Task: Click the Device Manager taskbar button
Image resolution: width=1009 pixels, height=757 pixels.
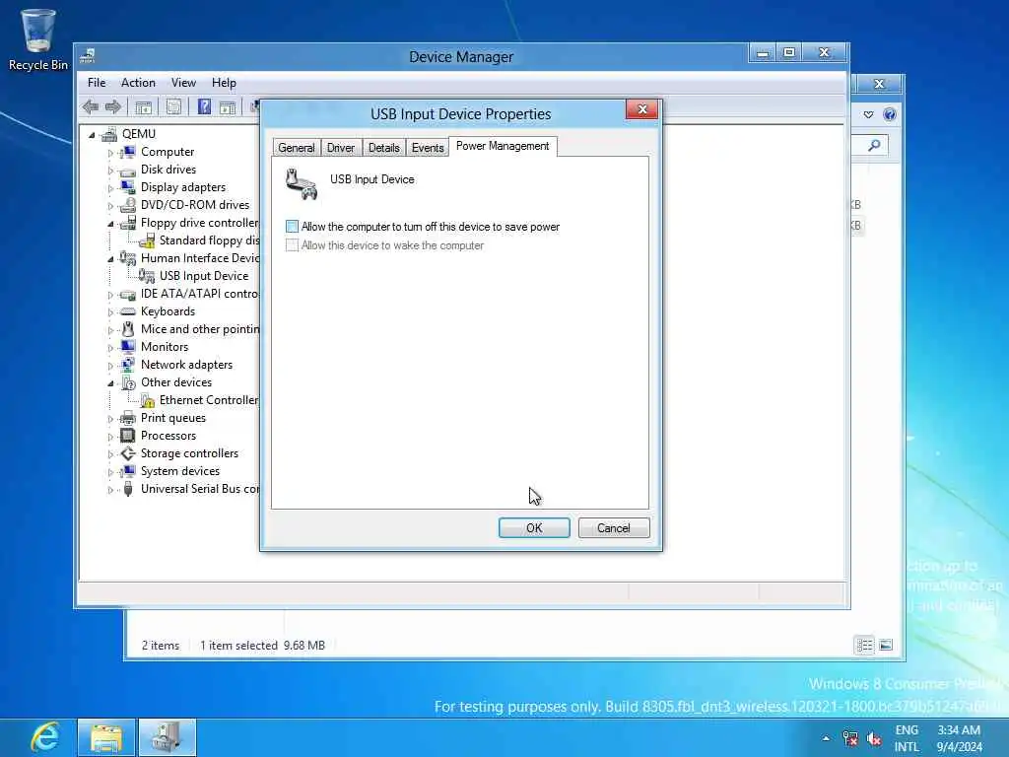Action: coord(168,737)
